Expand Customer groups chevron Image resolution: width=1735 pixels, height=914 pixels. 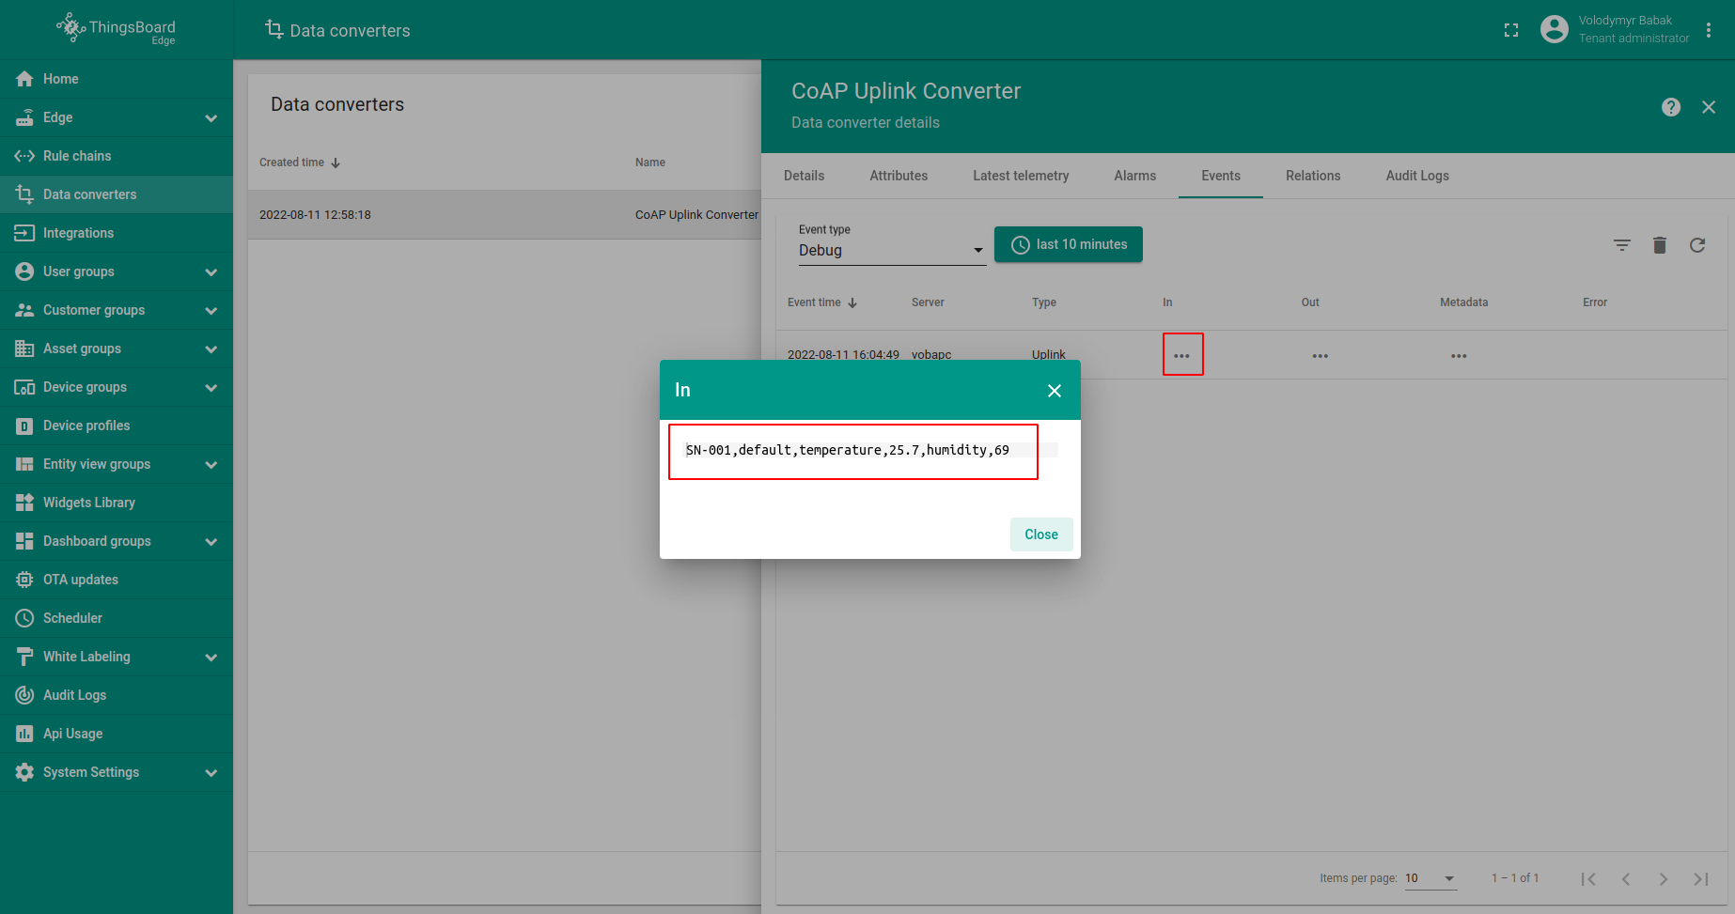click(x=211, y=311)
